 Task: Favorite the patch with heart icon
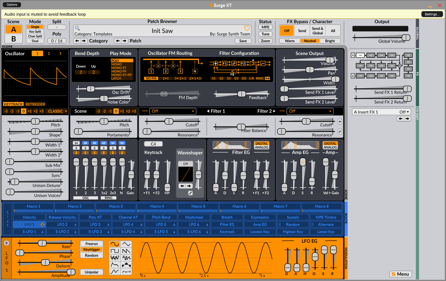[x=247, y=28]
